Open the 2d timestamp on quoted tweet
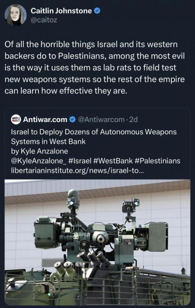The width and height of the screenshot is (195, 308). pos(133,120)
